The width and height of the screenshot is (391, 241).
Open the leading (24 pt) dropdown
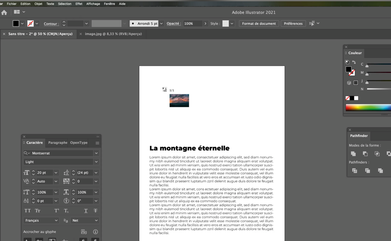(x=96, y=173)
